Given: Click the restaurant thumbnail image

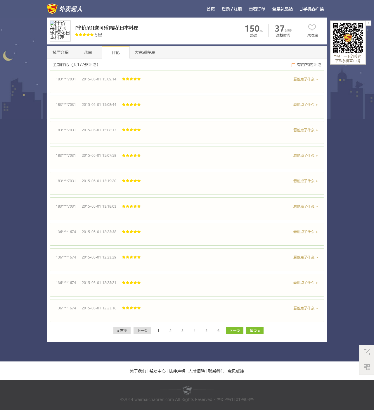Looking at the screenshot, I should click(60, 31).
